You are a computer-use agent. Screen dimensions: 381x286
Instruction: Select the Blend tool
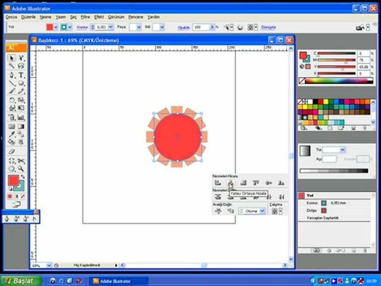21,134
